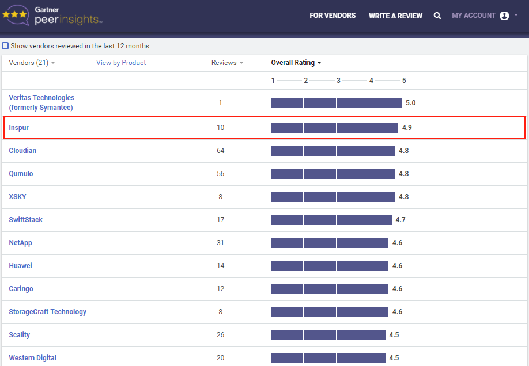Click Cloudian's review count 64

click(x=220, y=151)
